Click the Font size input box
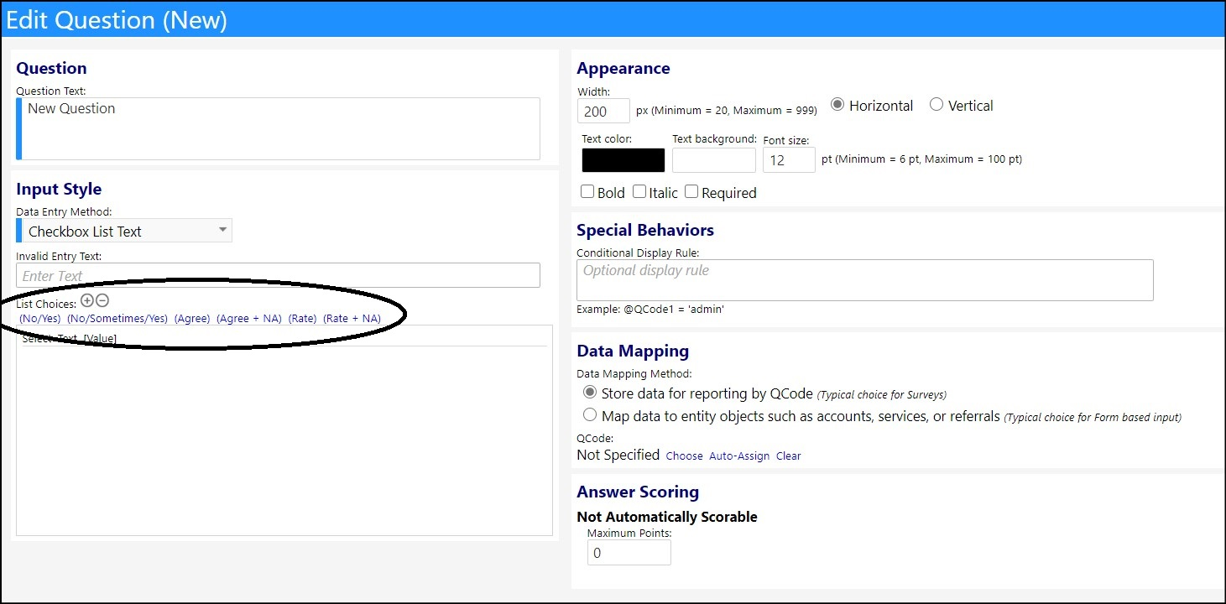Image resolution: width=1226 pixels, height=604 pixels. tap(789, 159)
